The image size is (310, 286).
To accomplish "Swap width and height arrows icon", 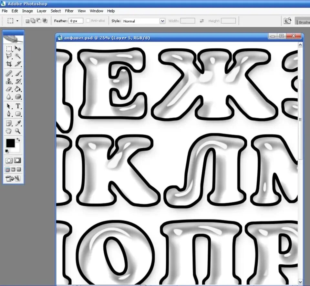I will (x=201, y=21).
